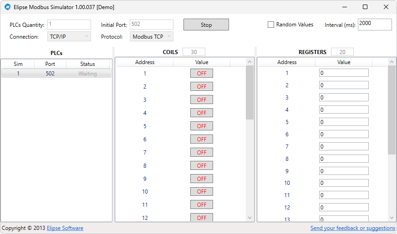
Task: Click register 7 value field
Action: click(344, 147)
